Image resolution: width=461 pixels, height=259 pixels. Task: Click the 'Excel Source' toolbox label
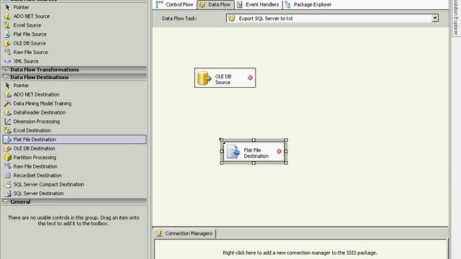pyautogui.click(x=27, y=25)
